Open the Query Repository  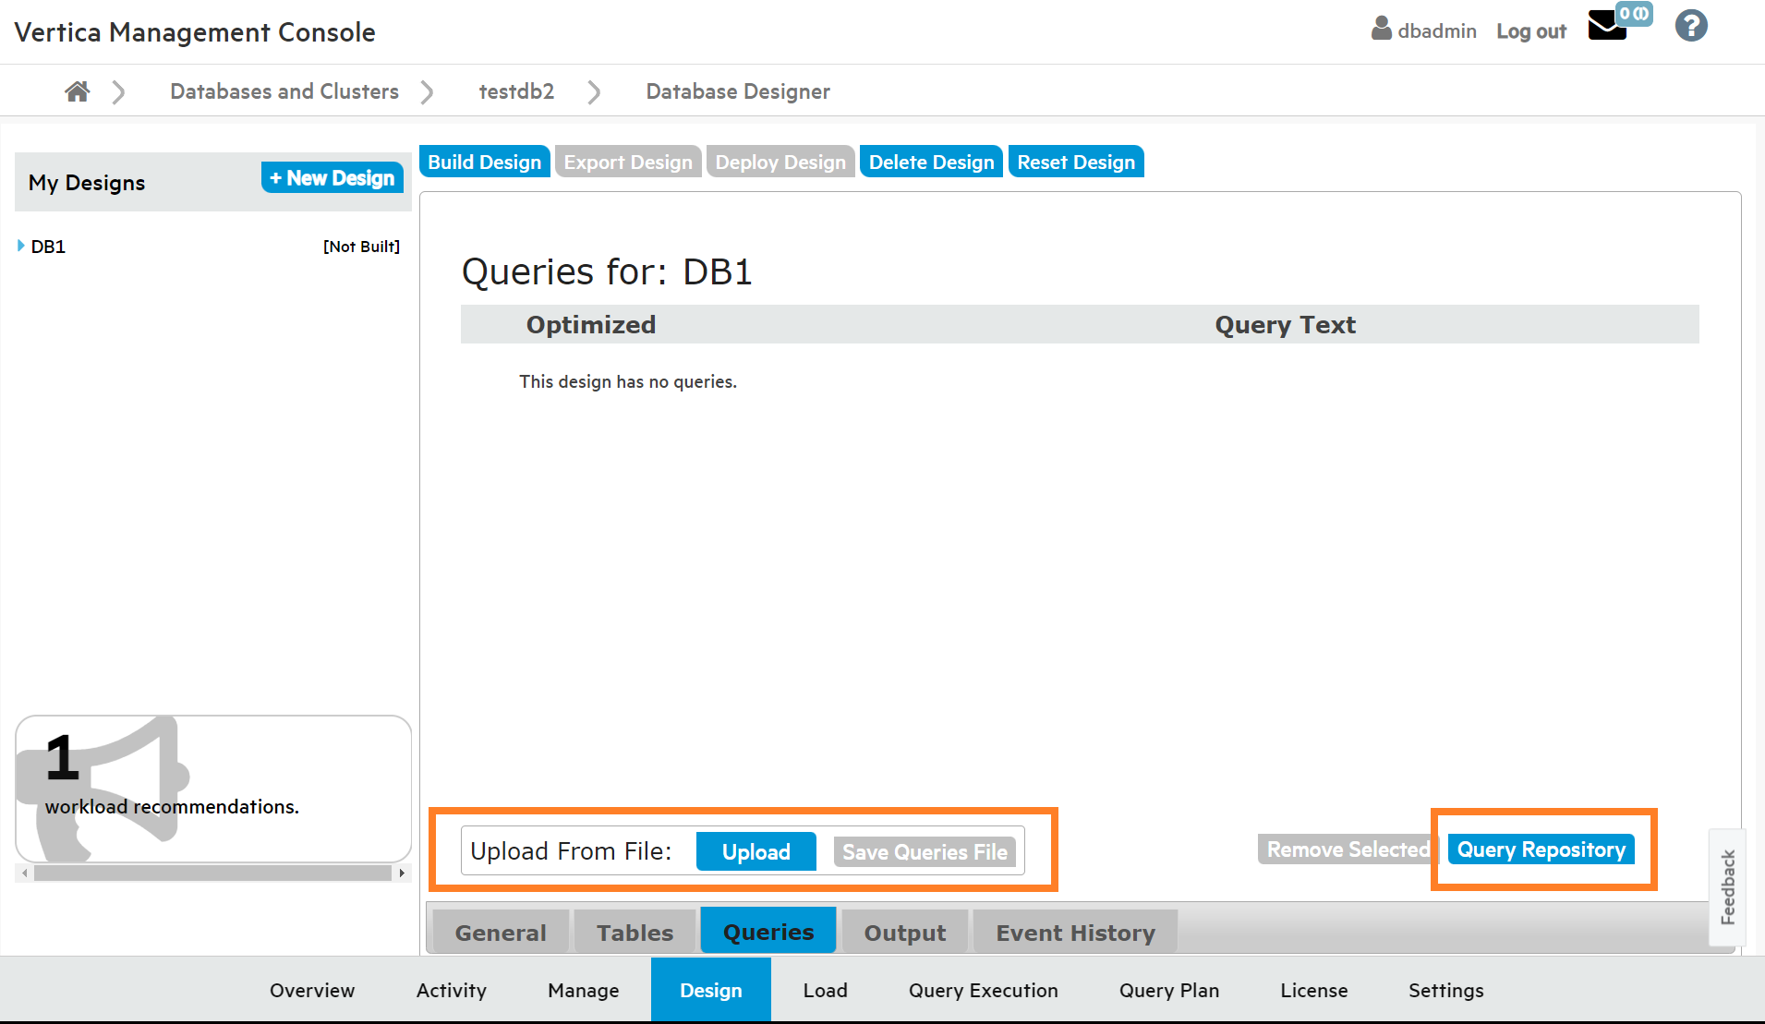click(1541, 849)
